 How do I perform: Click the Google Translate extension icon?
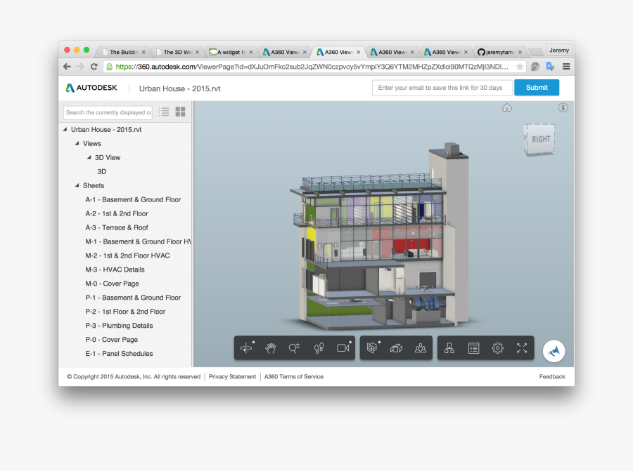550,67
